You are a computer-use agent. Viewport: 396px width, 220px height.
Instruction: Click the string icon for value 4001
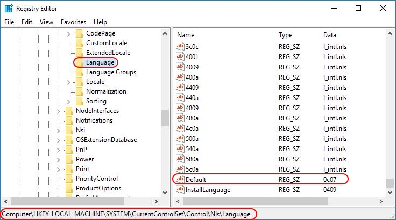coord(180,56)
